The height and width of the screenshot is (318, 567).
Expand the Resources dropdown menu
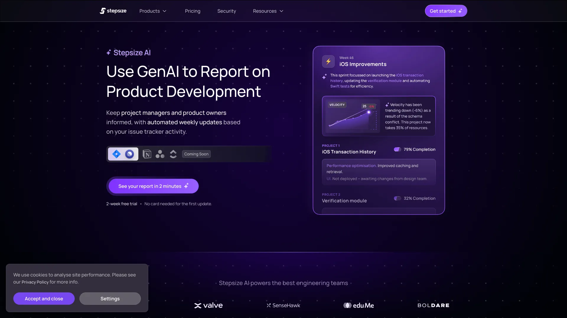(268, 11)
